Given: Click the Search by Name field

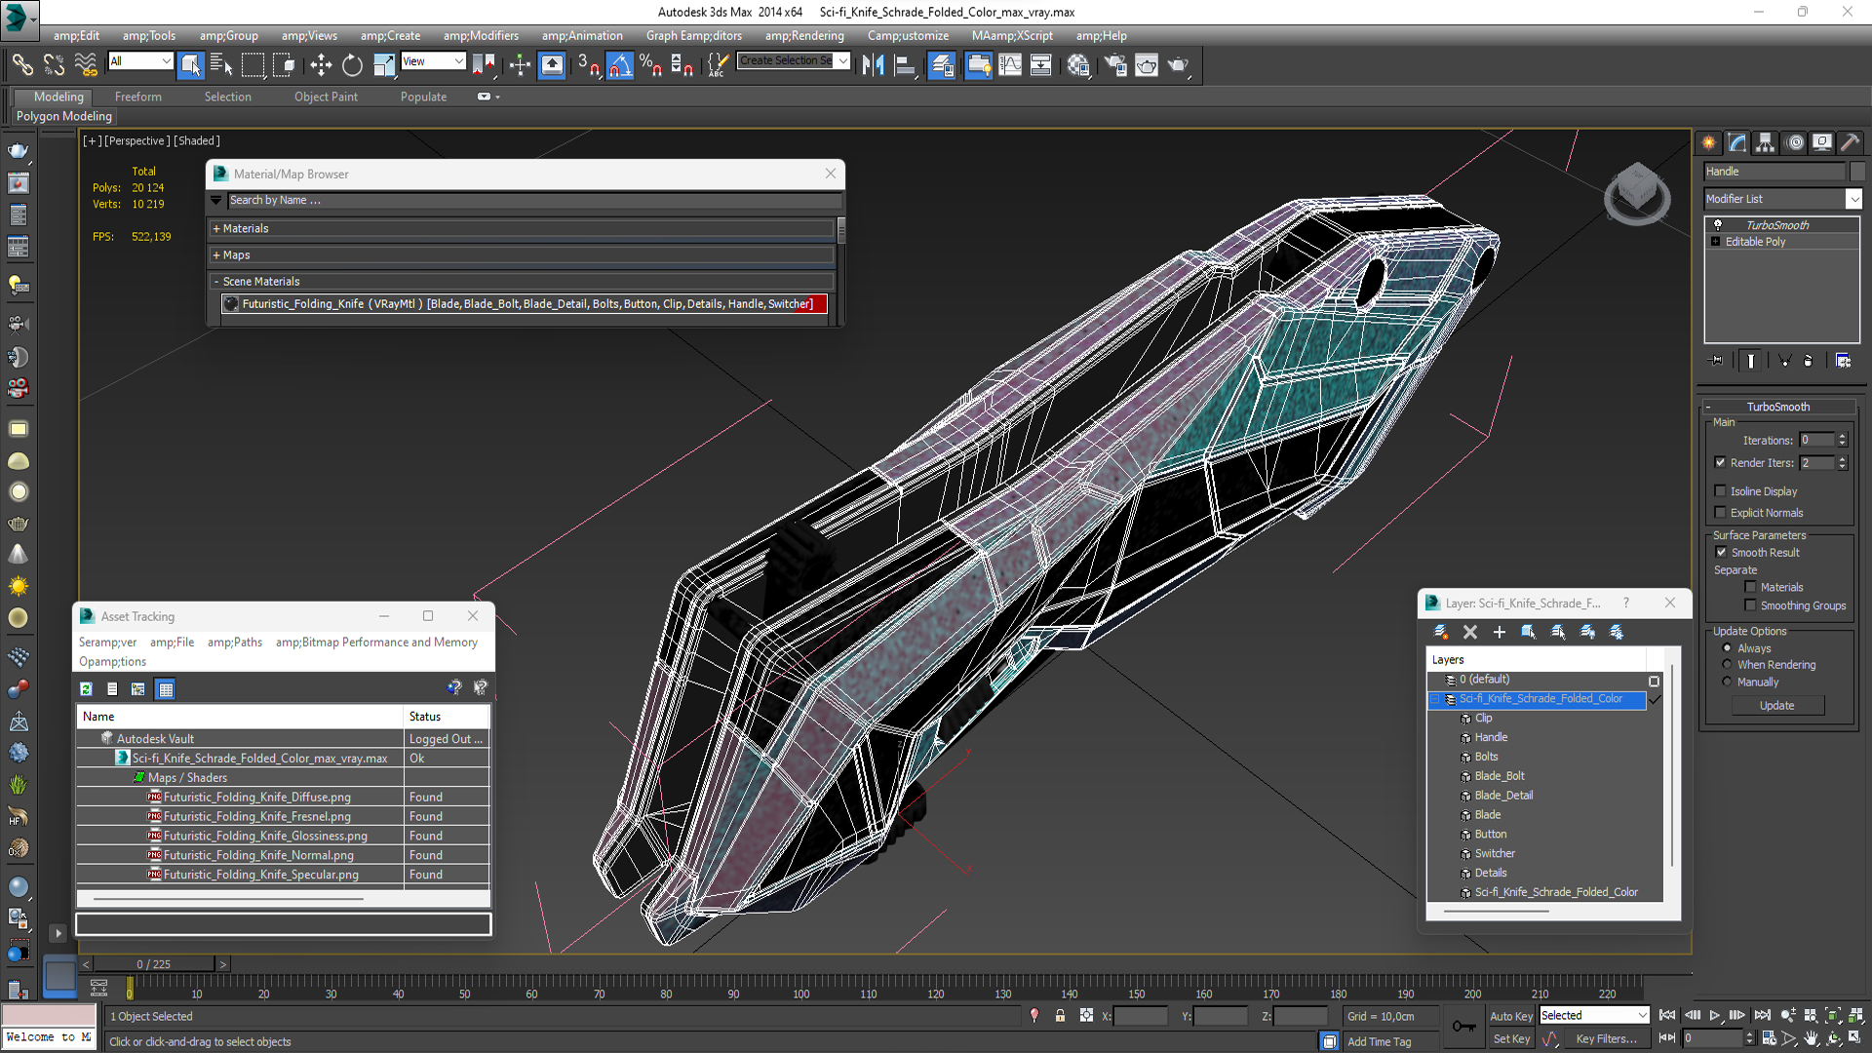Looking at the screenshot, I should coord(526,200).
